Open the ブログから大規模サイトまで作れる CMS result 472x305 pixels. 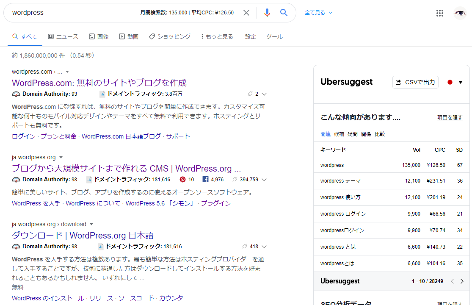126,168
